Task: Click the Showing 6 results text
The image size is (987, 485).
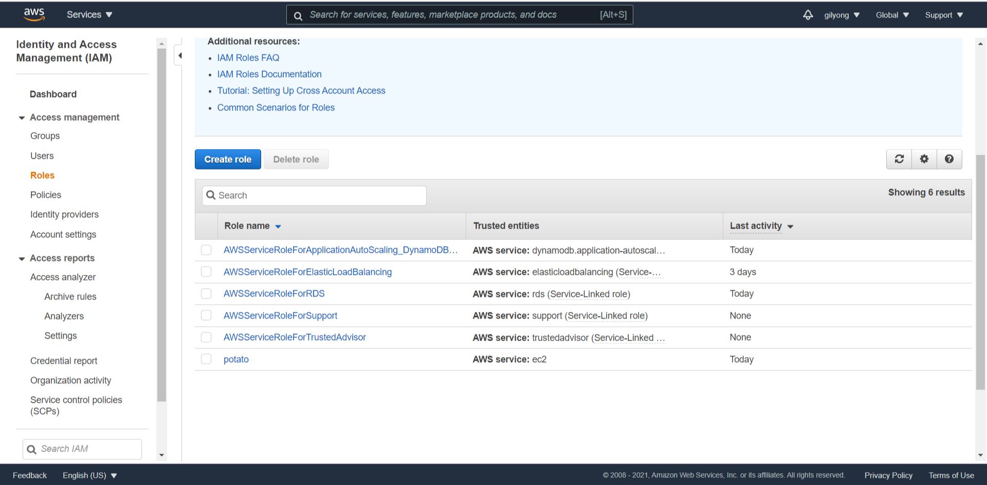Action: coord(926,192)
